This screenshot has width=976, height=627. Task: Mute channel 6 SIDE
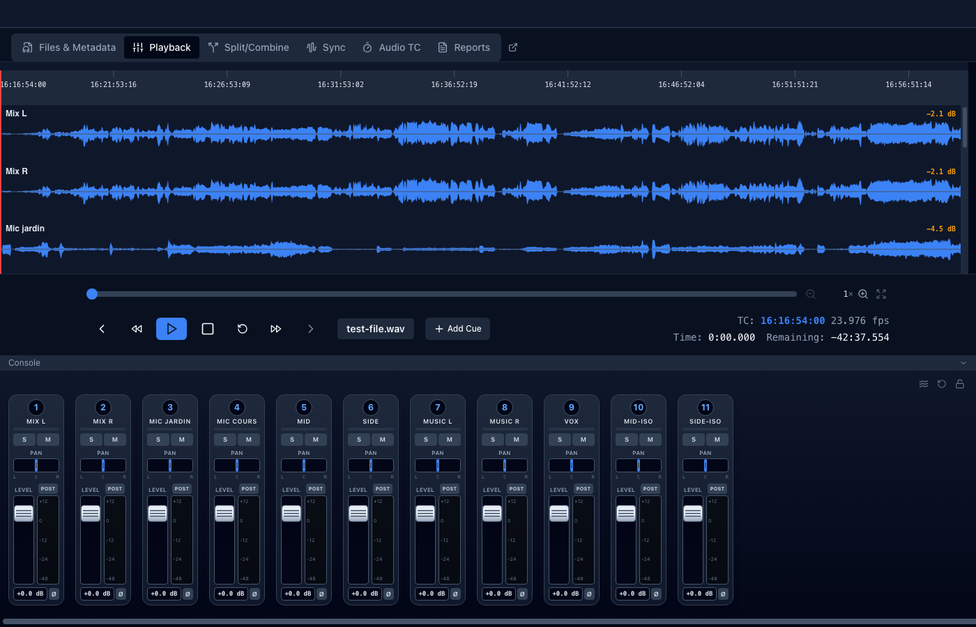point(383,440)
